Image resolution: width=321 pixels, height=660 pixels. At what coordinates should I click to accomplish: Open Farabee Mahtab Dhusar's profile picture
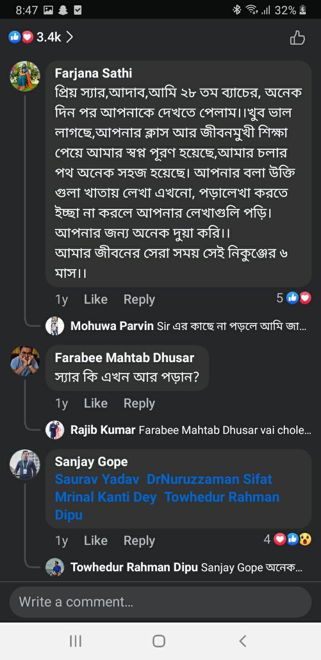pyautogui.click(x=25, y=360)
